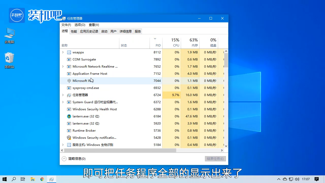Click the 结束任务 button

pos(215,159)
